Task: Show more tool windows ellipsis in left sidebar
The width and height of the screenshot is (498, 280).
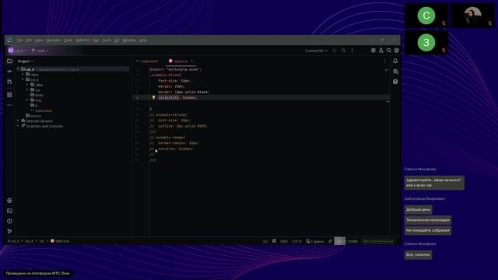Action: pyautogui.click(x=9, y=105)
